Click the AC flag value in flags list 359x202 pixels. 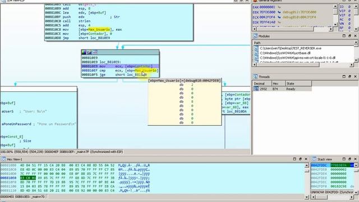(349, 20)
